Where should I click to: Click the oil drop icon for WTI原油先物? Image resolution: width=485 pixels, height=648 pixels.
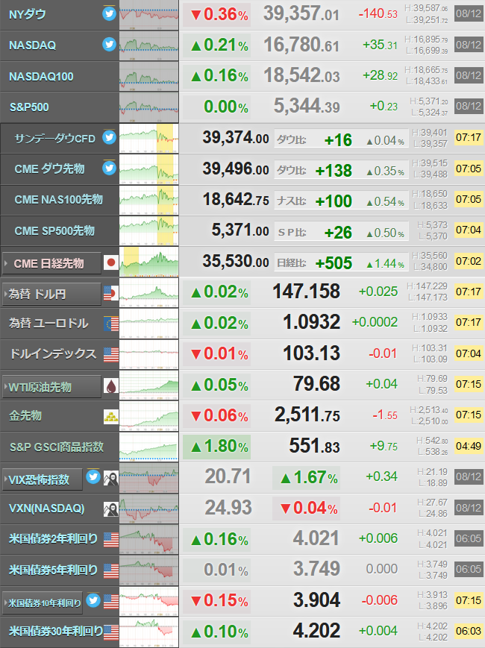pos(111,386)
